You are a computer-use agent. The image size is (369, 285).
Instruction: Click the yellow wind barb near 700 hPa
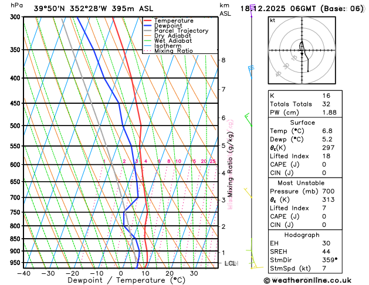248,193
